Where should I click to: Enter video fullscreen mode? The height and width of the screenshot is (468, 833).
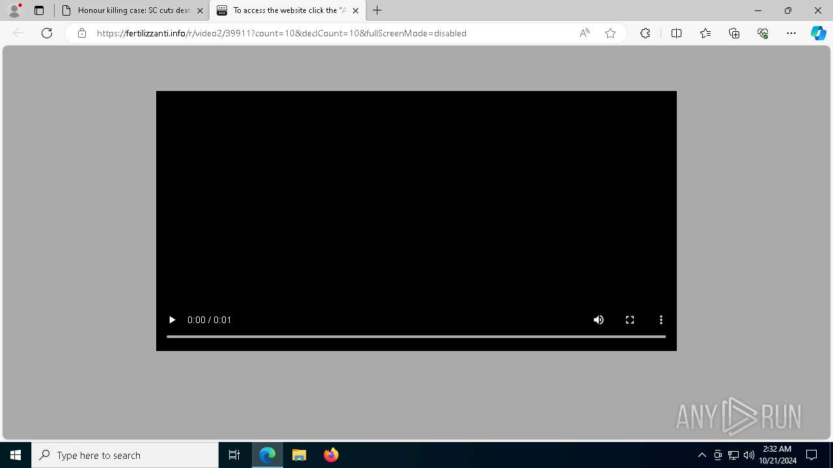(x=630, y=320)
